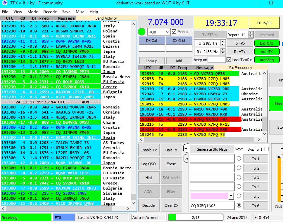Toggle the Menus checkbox
This screenshot has width=283, height=222.
click(x=174, y=32)
